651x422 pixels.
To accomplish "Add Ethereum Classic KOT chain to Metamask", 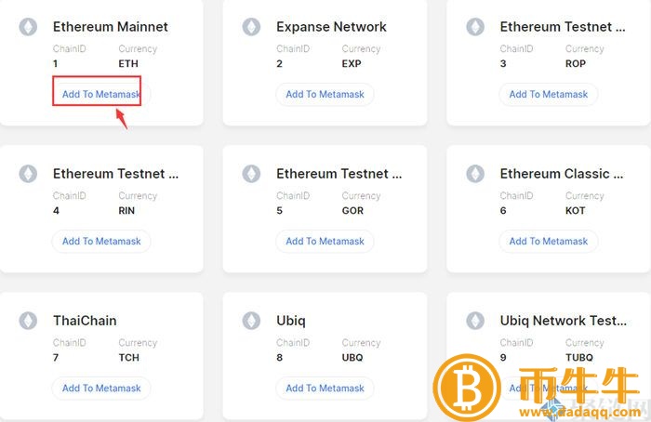I will [549, 241].
